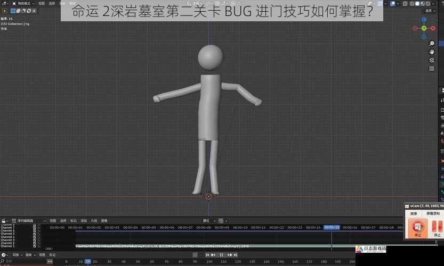Image resolution: width=444 pixels, height=266 pixels.
Task: Toggle the perspective/orthographic grid gizmo
Action: click(x=432, y=69)
